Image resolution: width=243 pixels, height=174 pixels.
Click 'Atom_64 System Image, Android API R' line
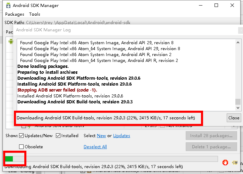[x=99, y=61]
